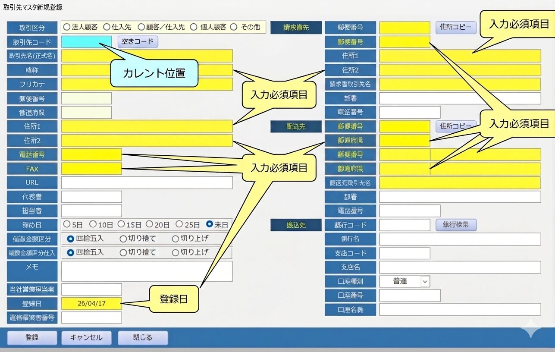Click into the URL text field
This screenshot has height=352, width=555.
(x=147, y=182)
